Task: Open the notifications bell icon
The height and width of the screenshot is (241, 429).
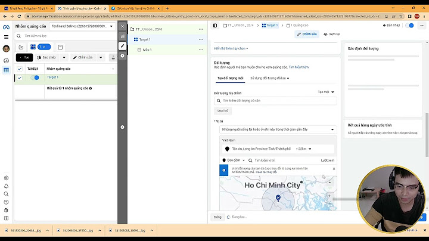Action: (6, 186)
